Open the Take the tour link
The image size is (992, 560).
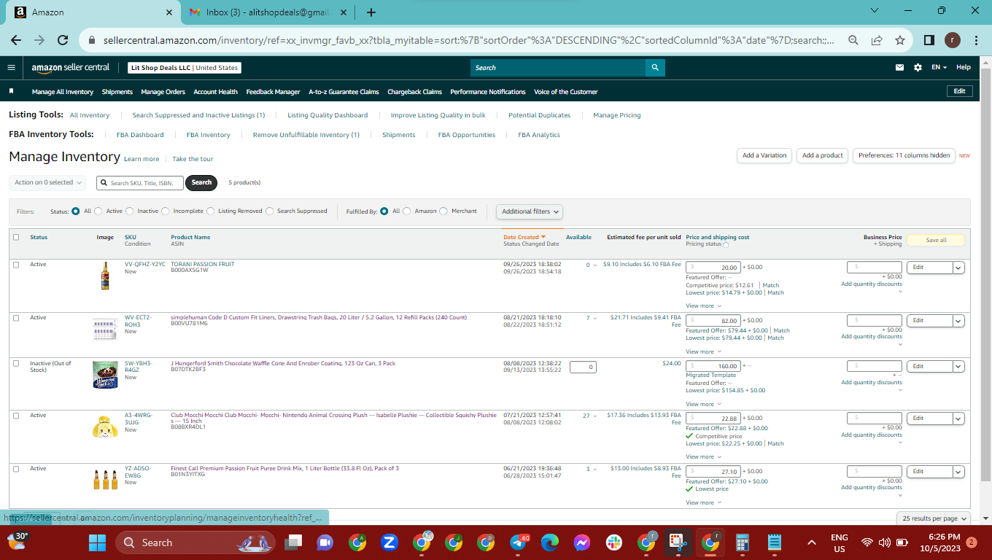pos(193,159)
